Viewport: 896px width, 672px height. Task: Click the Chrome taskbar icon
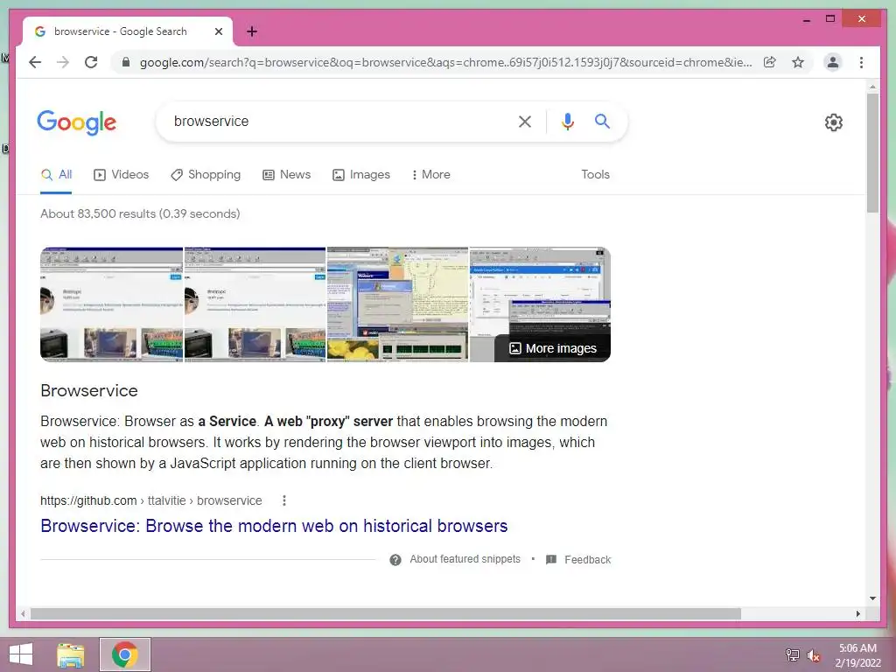pos(125,654)
